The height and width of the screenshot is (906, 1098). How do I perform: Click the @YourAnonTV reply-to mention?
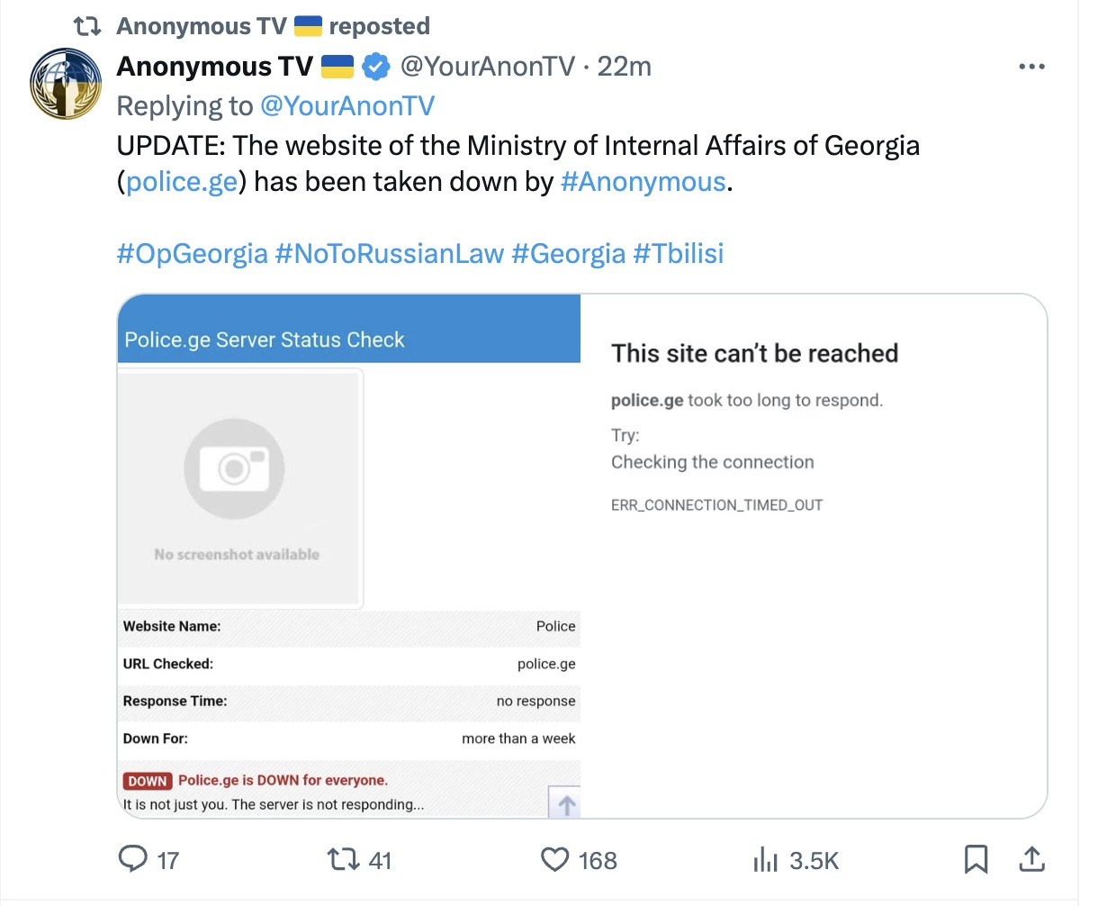click(x=347, y=106)
